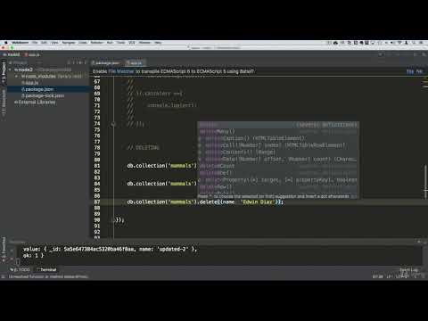Click the File Watcher link in banner
The width and height of the screenshot is (428, 321).
click(x=121, y=71)
